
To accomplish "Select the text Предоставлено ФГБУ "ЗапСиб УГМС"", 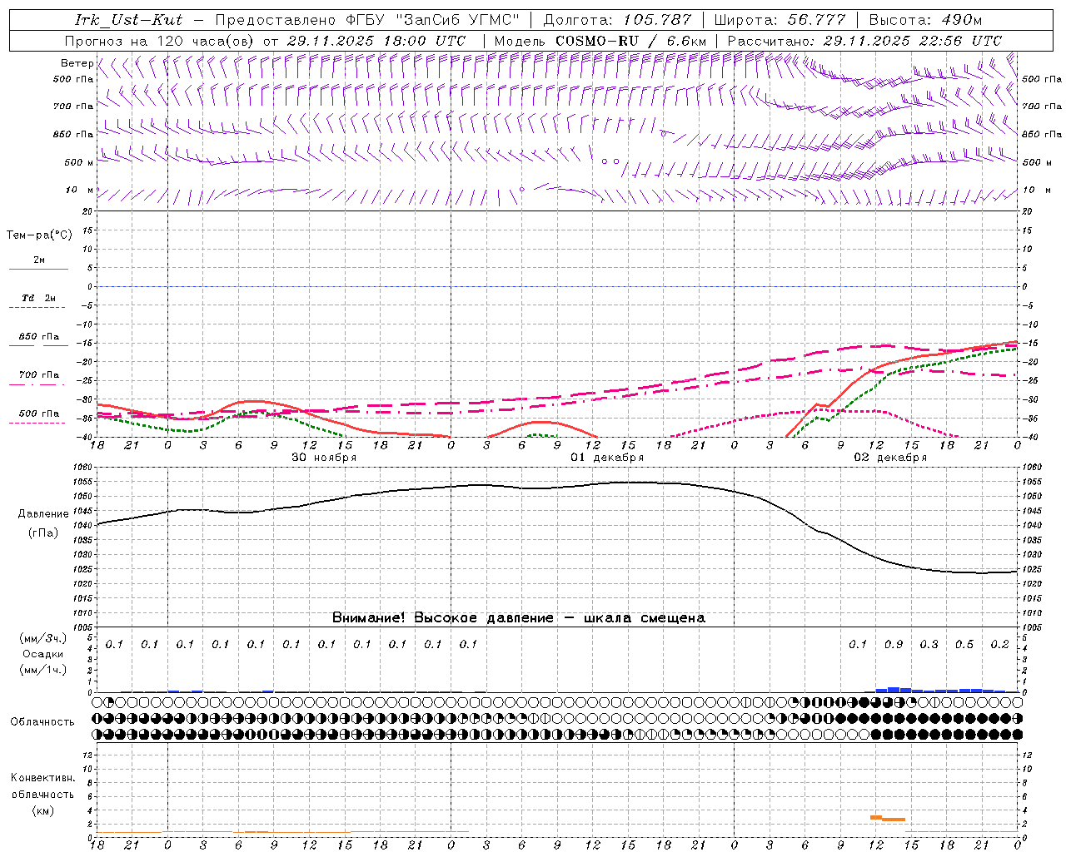I will coord(367,19).
